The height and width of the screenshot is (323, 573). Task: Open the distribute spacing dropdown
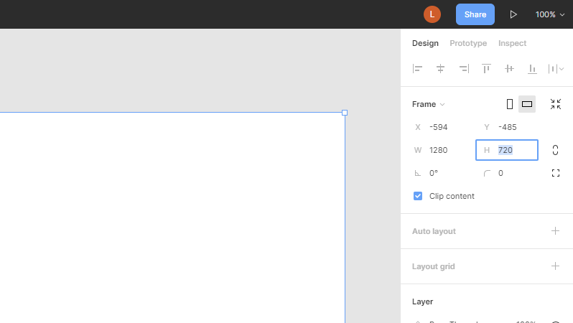click(556, 69)
